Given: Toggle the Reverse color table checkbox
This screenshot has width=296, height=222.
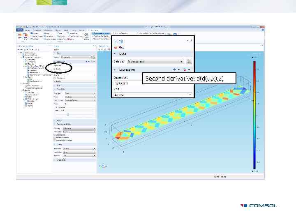Looking at the screenshot, I should click(55, 138).
